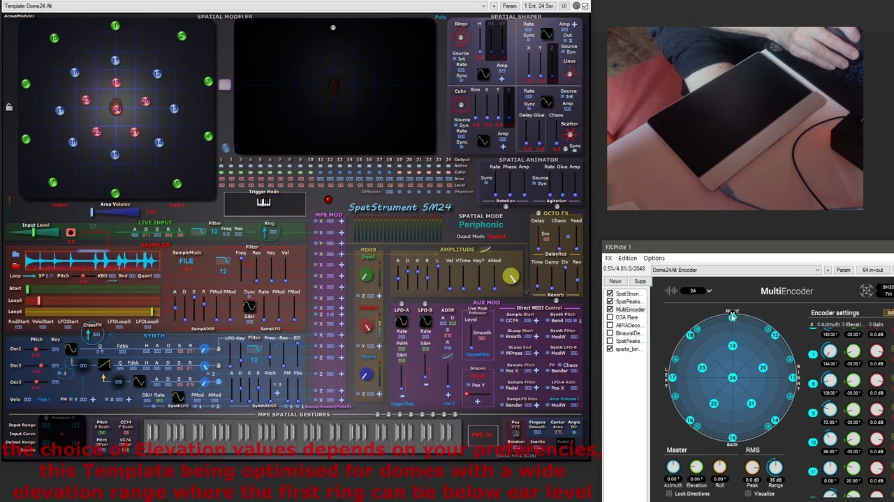Toggle plugin bypass checkbox at top right
Viewport: 894px width, 502px height.
click(x=585, y=6)
